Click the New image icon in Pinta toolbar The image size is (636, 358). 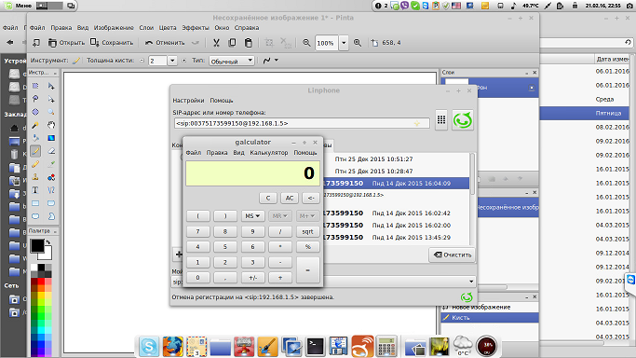click(36, 43)
